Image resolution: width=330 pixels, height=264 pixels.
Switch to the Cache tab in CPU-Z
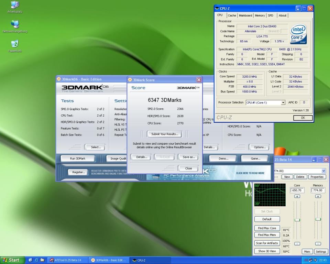click(x=232, y=15)
